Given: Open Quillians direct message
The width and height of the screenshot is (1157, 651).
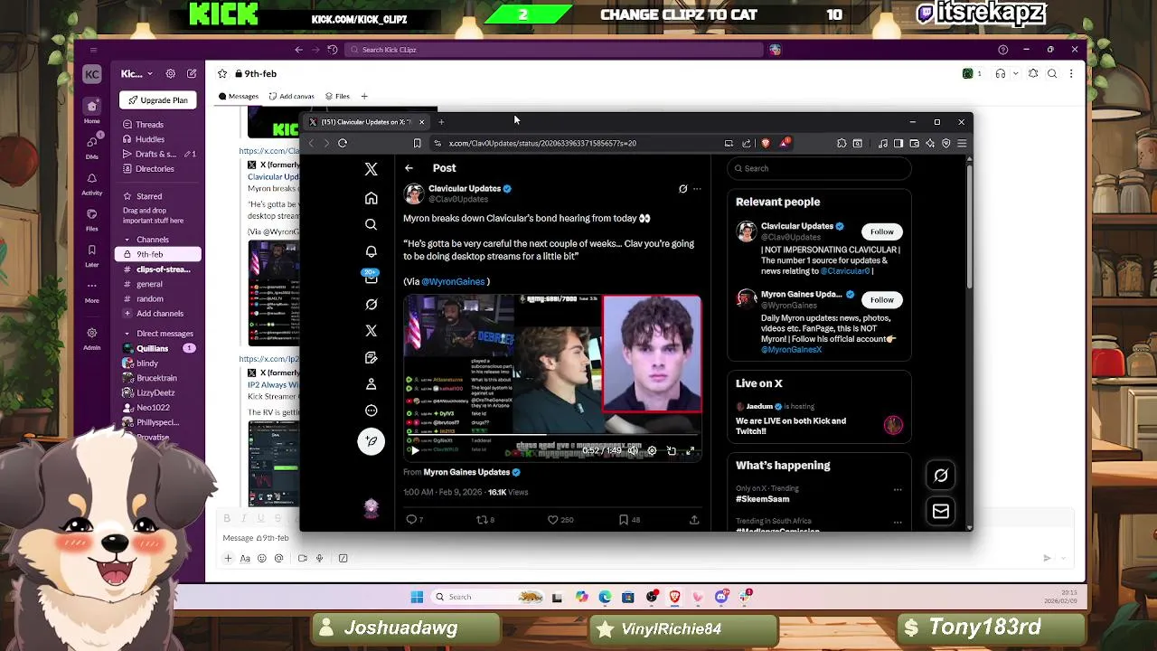Looking at the screenshot, I should 152,348.
